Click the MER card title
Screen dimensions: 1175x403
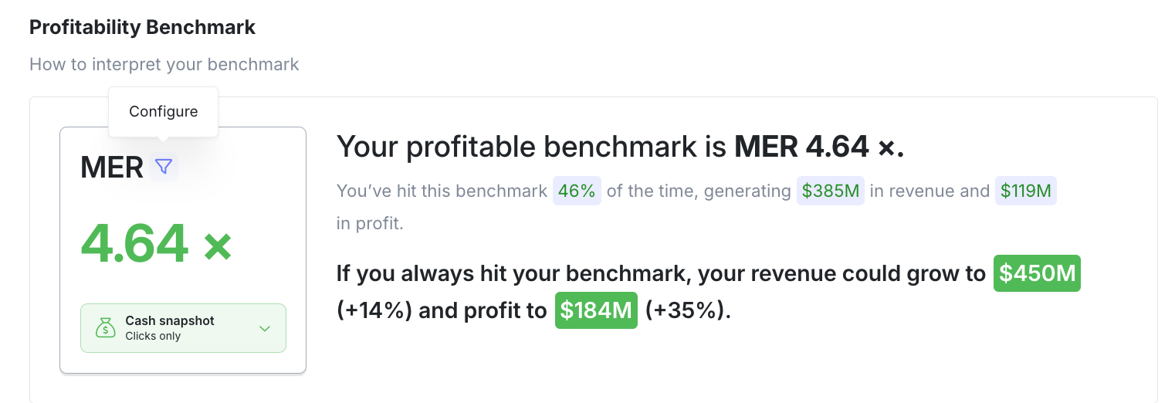[x=112, y=167]
